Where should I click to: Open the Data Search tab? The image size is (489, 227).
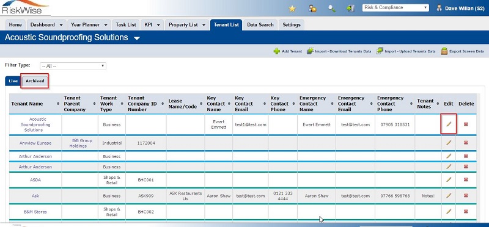pos(260,25)
